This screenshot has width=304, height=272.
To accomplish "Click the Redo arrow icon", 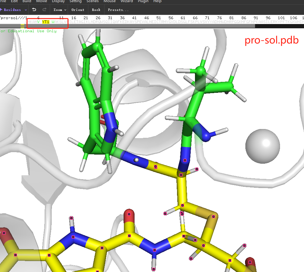I will point(44,10).
